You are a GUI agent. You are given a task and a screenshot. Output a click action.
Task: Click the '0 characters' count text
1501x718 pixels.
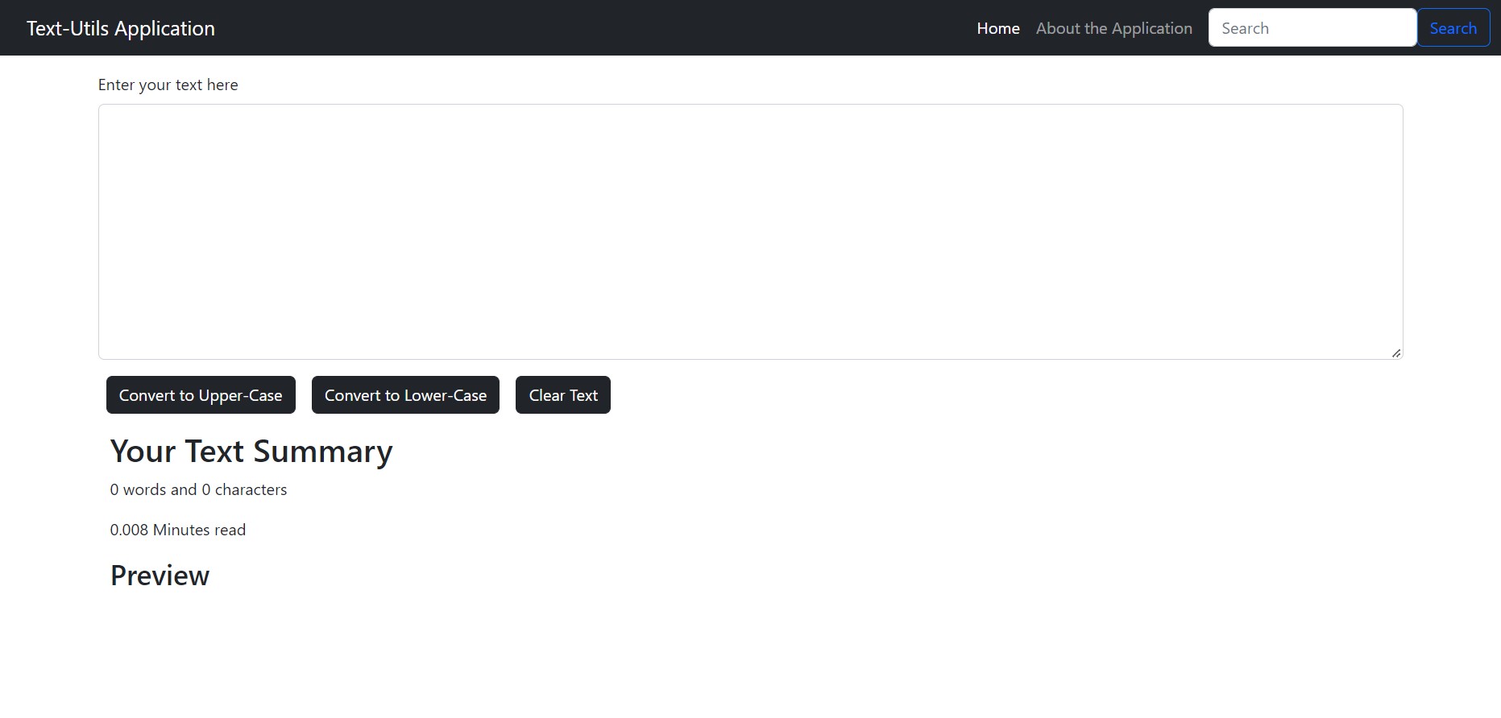244,489
